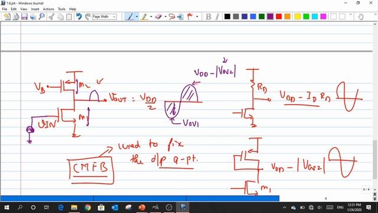Open taskbar search magnifier
This screenshot has height=213, width=378.
pyautogui.click(x=20, y=208)
